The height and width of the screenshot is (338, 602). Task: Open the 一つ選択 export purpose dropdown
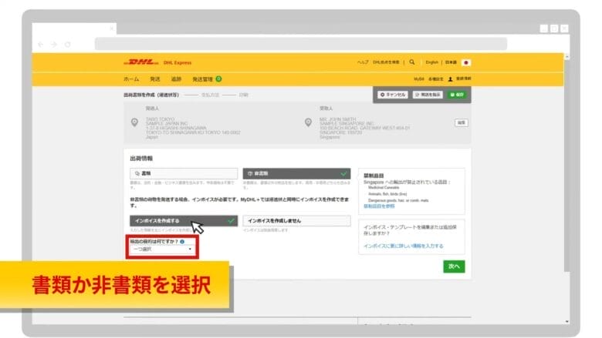(162, 249)
